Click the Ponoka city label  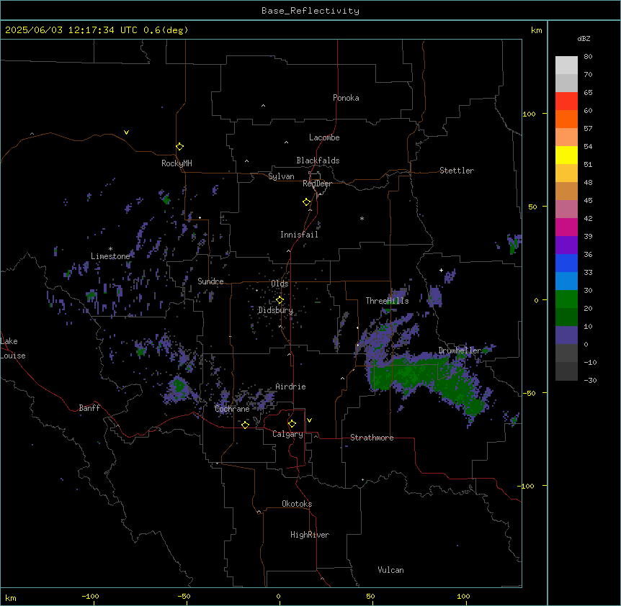pos(346,98)
